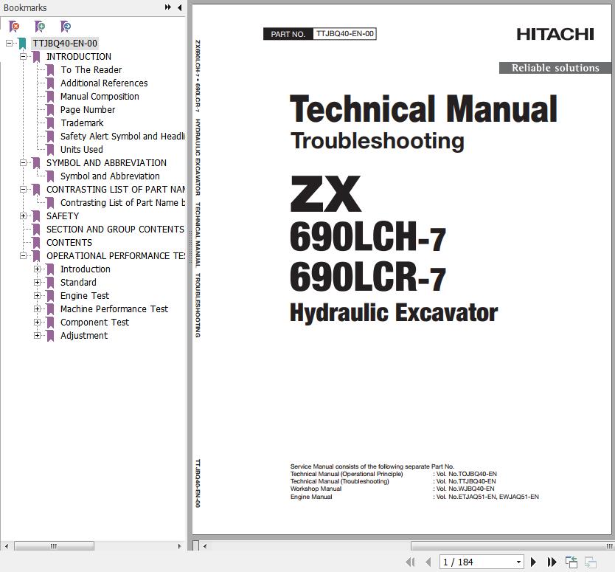Click the delete bookmark icon
The image size is (615, 572).
pyautogui.click(x=14, y=27)
